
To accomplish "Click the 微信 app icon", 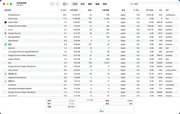I will [5, 44].
